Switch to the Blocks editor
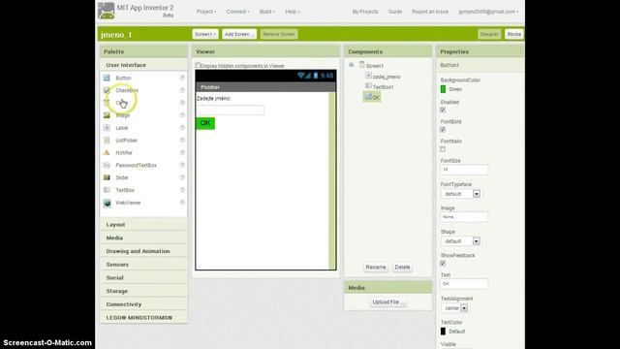The image size is (620, 349). pos(513,34)
